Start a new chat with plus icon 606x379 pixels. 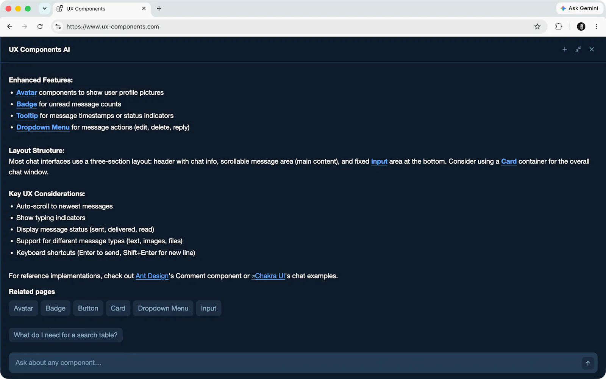click(565, 49)
